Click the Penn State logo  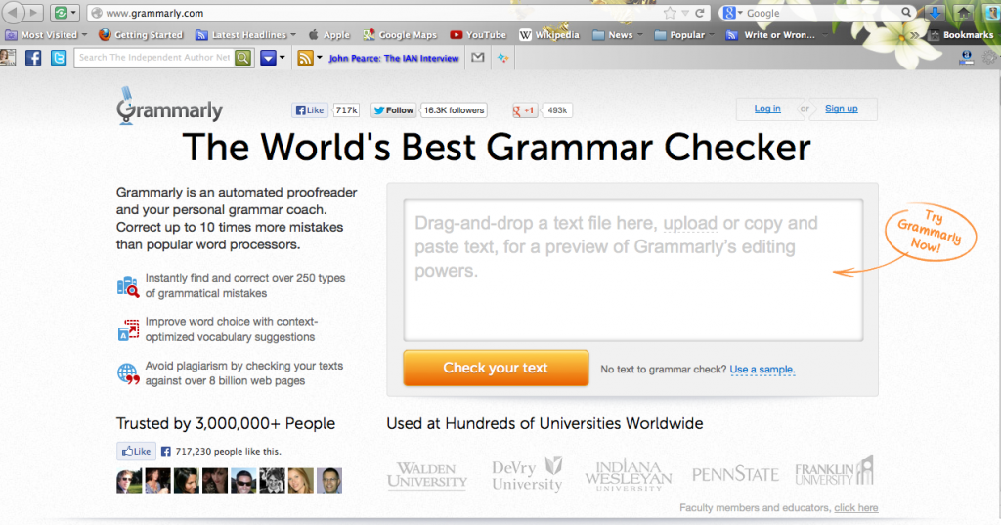point(735,474)
